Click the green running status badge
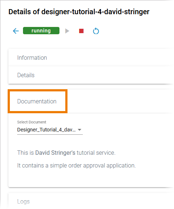 coord(41,31)
